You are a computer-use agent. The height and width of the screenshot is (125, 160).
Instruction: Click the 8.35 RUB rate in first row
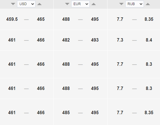(149, 19)
